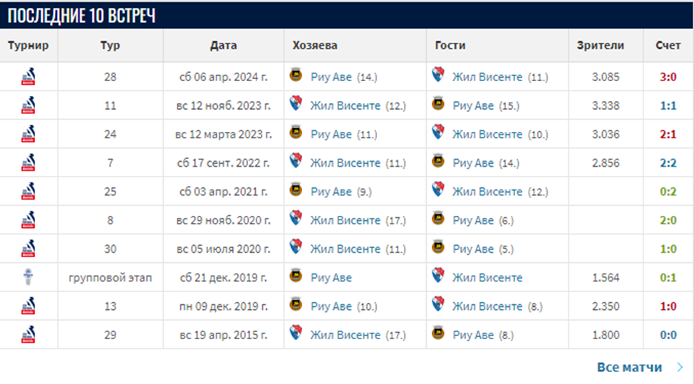694x384 pixels.
Task: Click the league icon for the 06 Apr 2024 match
Action: tap(29, 76)
